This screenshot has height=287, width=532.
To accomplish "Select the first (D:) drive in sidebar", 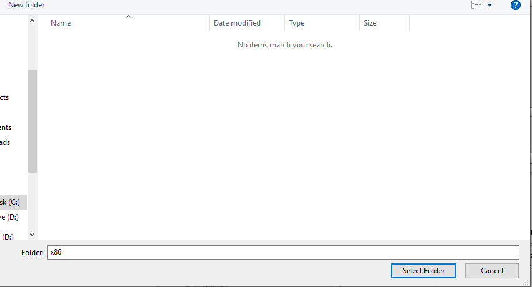I will [x=9, y=217].
